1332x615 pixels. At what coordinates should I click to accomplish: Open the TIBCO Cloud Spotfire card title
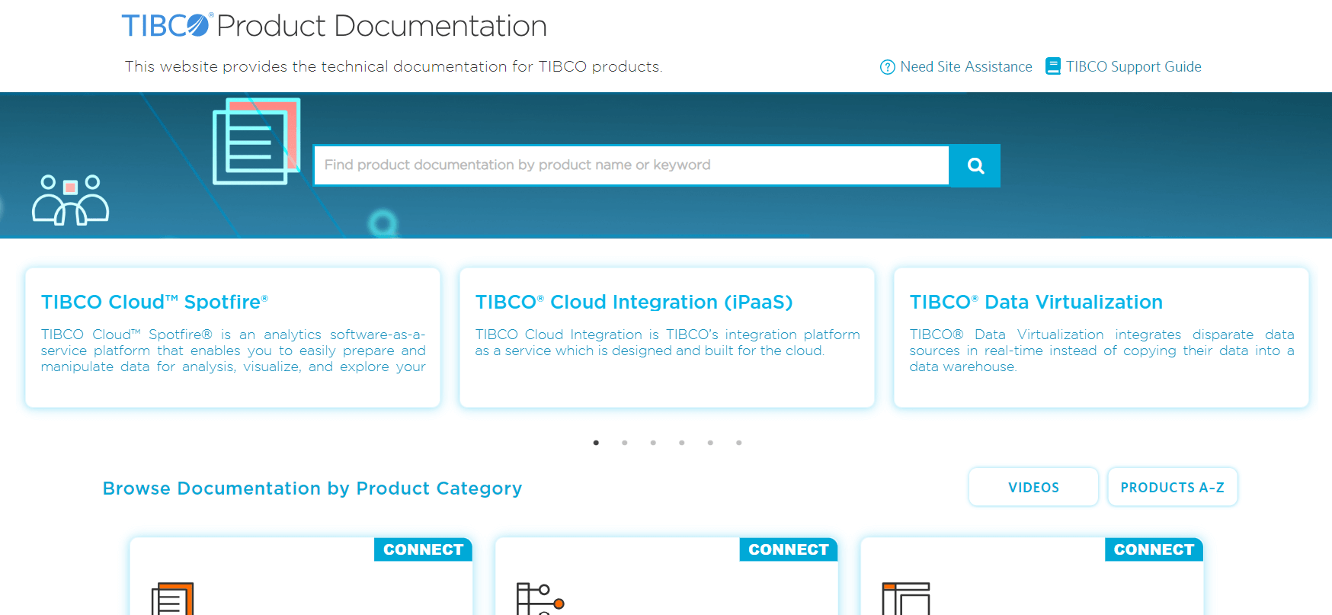click(x=155, y=302)
